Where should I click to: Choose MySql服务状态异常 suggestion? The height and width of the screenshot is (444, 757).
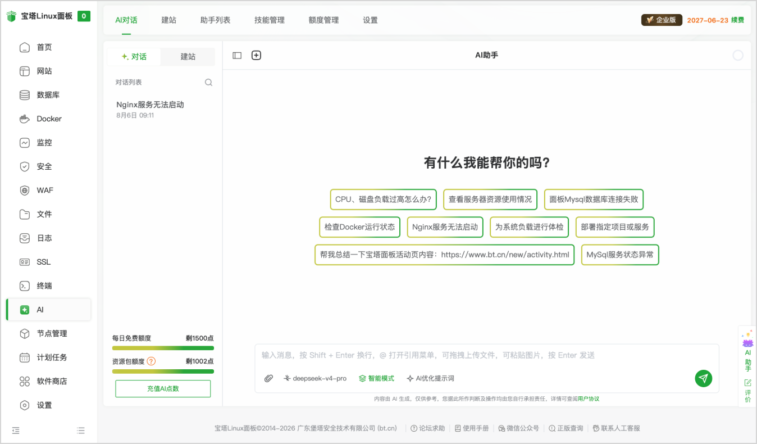coord(620,255)
